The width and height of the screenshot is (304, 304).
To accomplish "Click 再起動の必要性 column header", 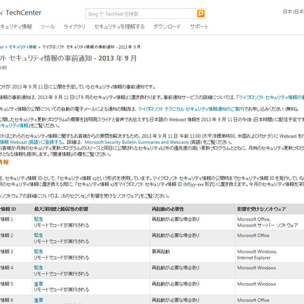I will coord(168,209).
